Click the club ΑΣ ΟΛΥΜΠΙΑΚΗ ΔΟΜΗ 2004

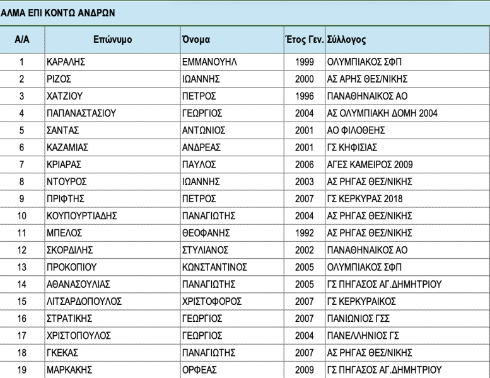382,113
